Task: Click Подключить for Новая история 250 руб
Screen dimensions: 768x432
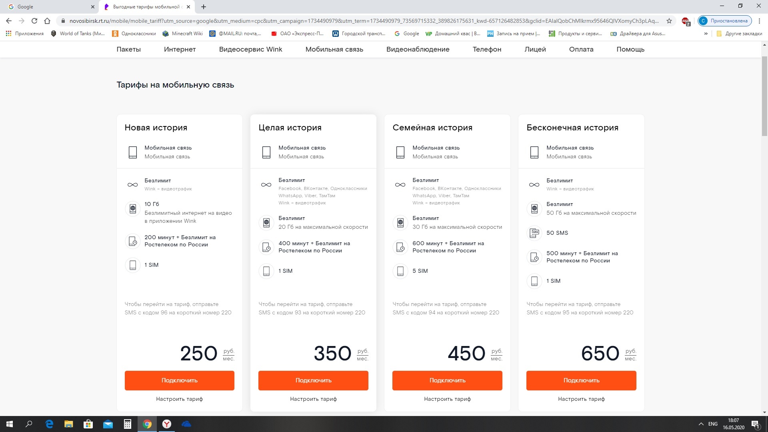Action: 180,380
